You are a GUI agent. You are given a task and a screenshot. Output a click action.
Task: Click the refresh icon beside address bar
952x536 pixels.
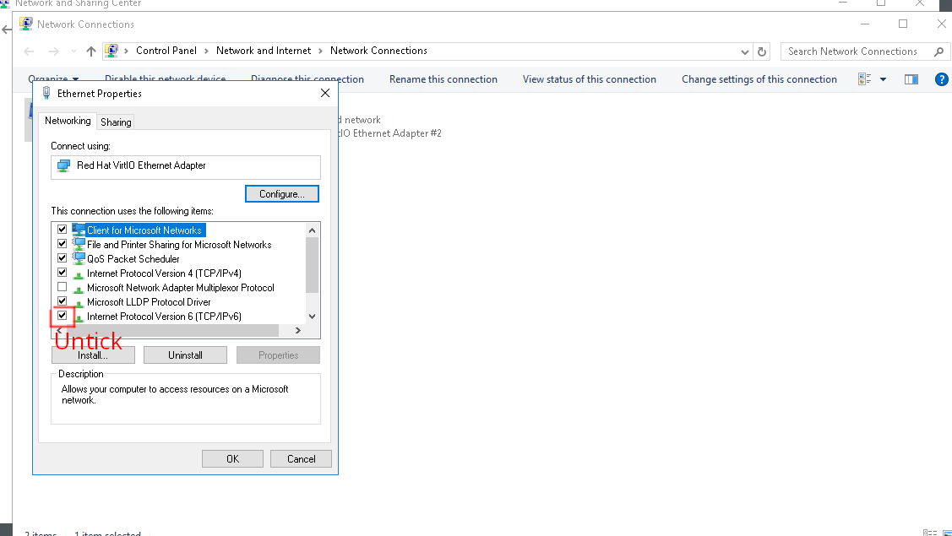pos(762,51)
